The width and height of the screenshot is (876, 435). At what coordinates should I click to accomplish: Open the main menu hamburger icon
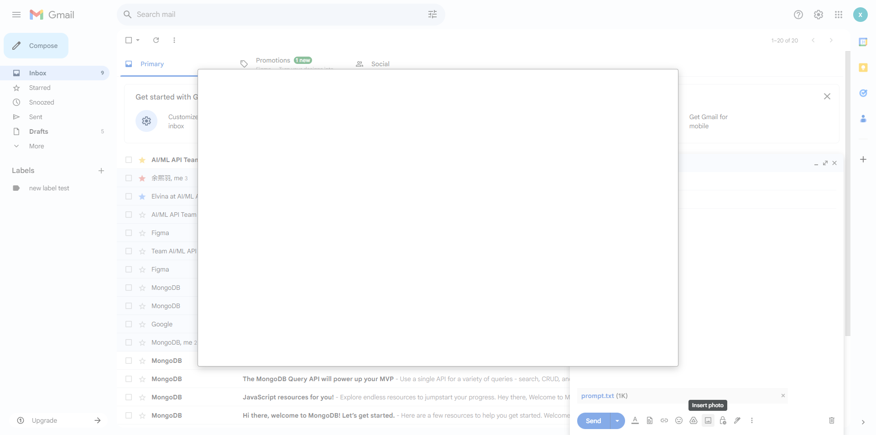click(x=16, y=15)
